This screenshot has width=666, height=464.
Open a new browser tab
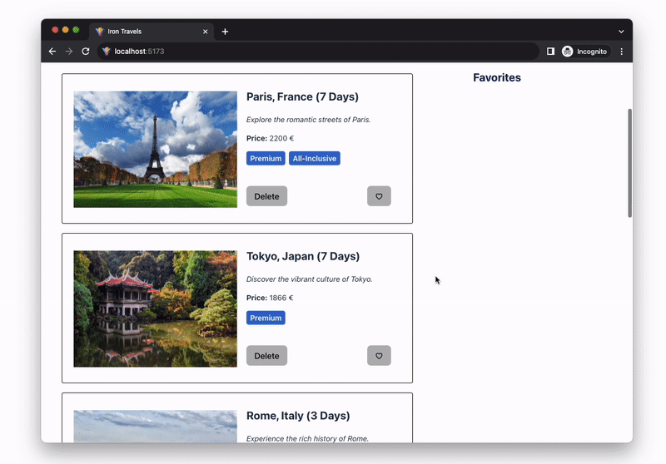(x=225, y=32)
